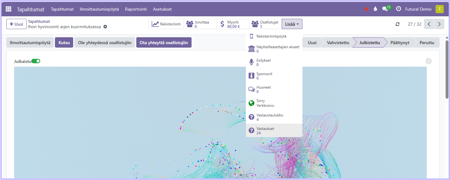Collapse the Lisää dropdown
The height and width of the screenshot is (180, 450).
(292, 24)
